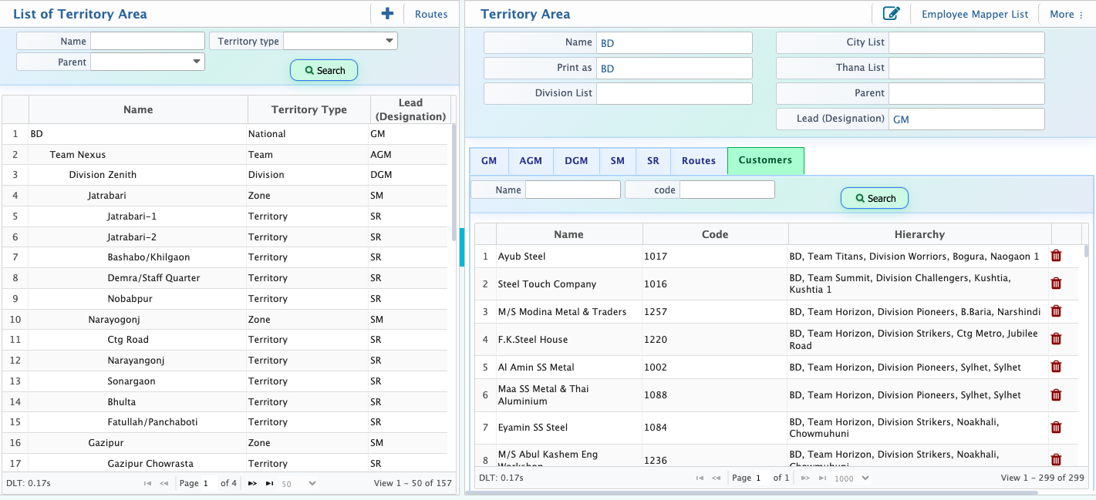Viewport: 1096px width, 500px height.
Task: Open the More menu
Action: 1066,14
